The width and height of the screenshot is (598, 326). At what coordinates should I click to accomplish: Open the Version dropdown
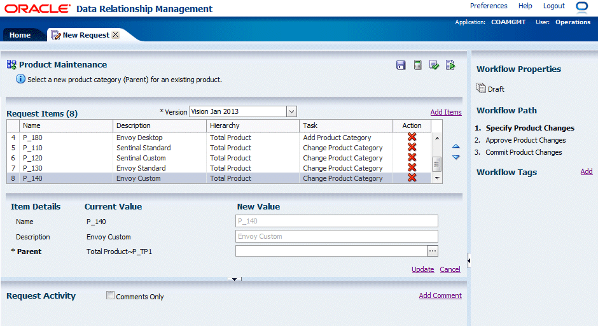(x=291, y=111)
